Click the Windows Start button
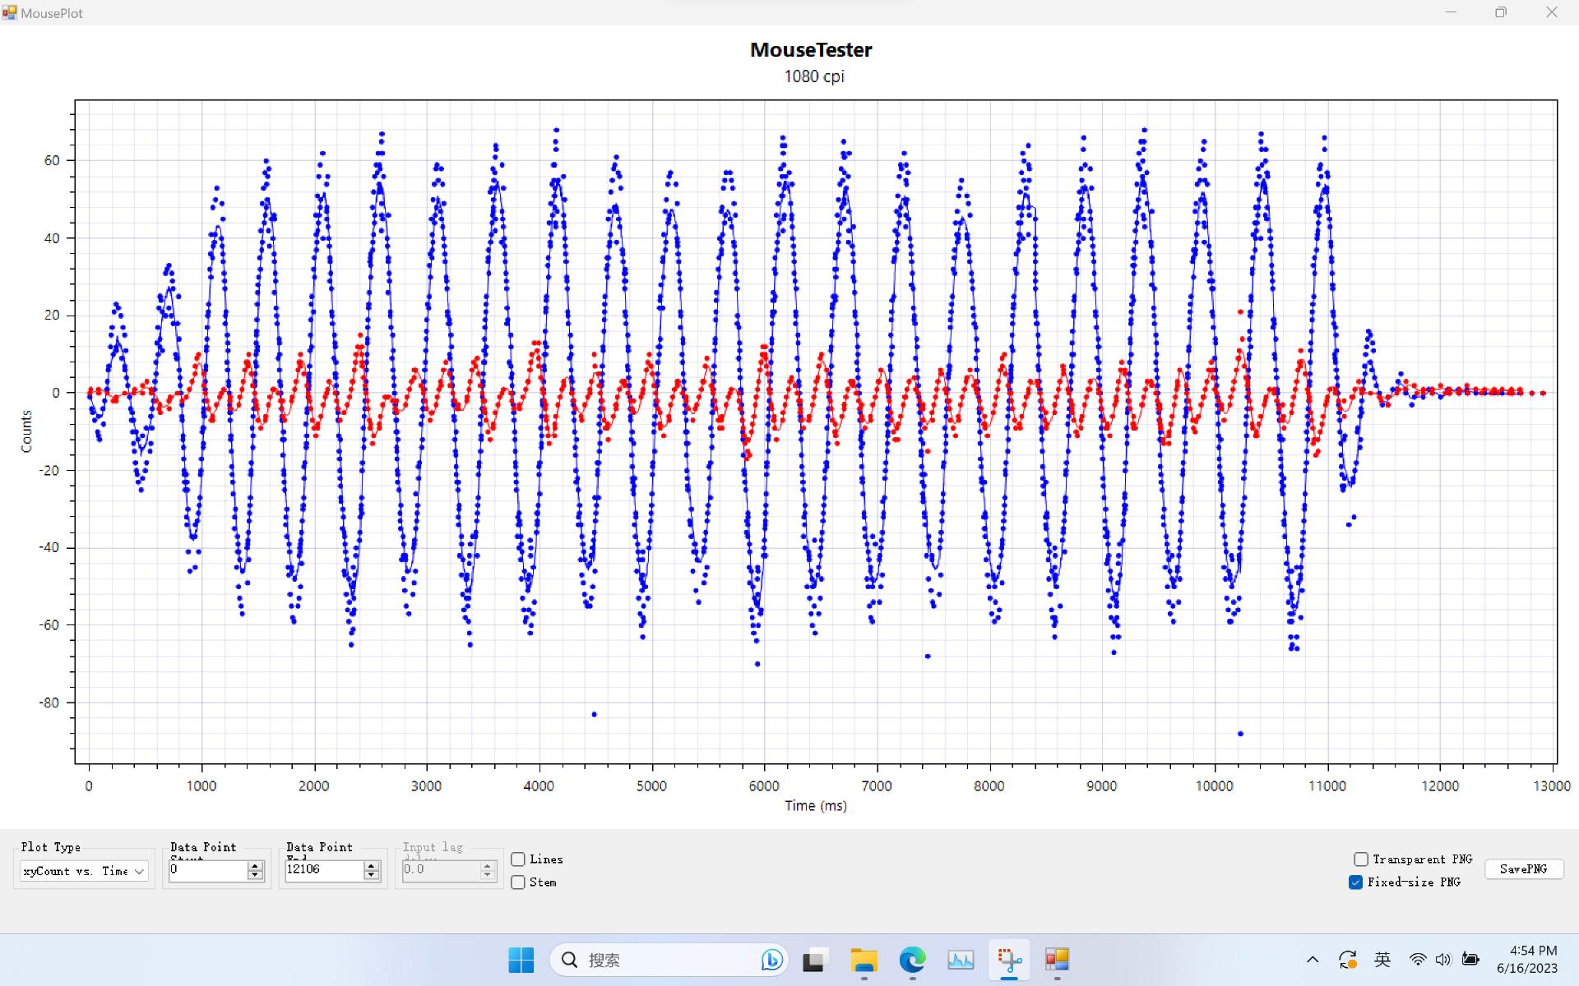This screenshot has height=986, width=1579. [521, 960]
